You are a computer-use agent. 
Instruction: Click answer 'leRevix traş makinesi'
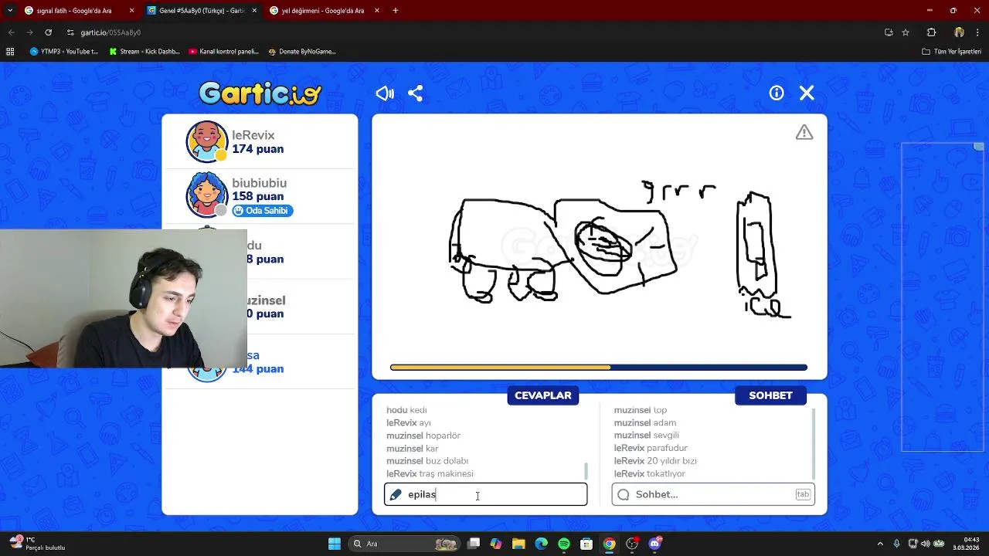tap(430, 473)
